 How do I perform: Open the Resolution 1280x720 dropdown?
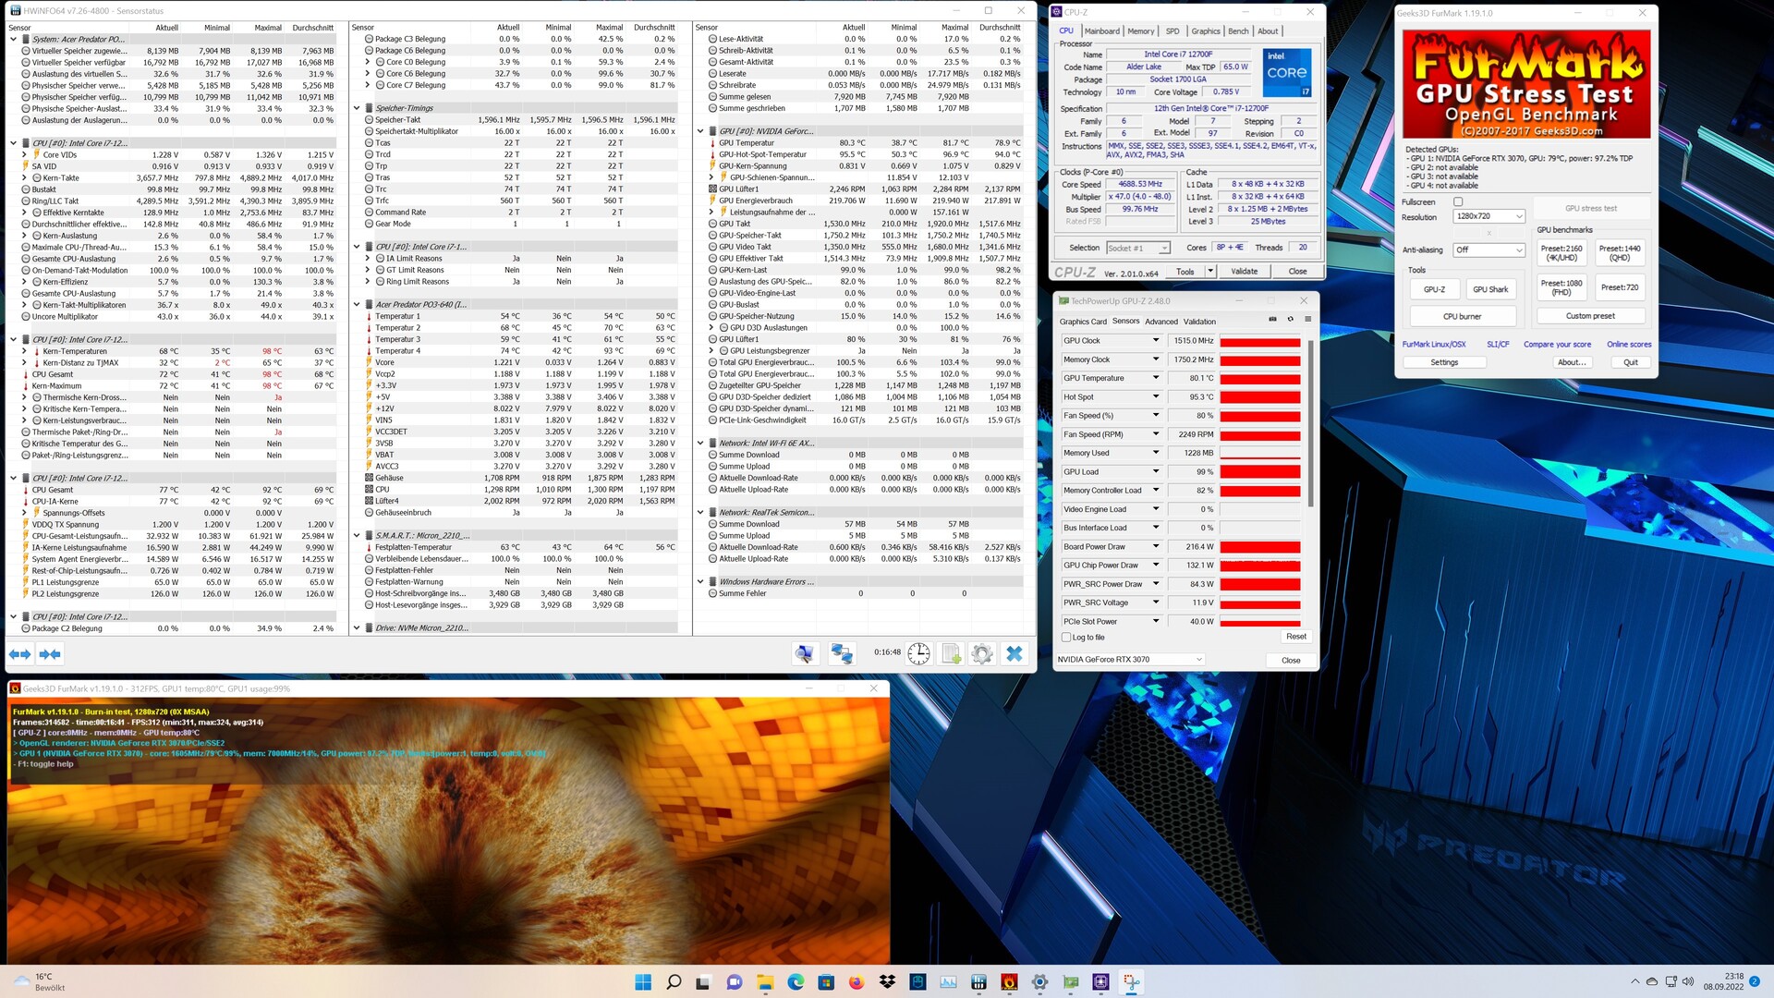(x=1488, y=216)
